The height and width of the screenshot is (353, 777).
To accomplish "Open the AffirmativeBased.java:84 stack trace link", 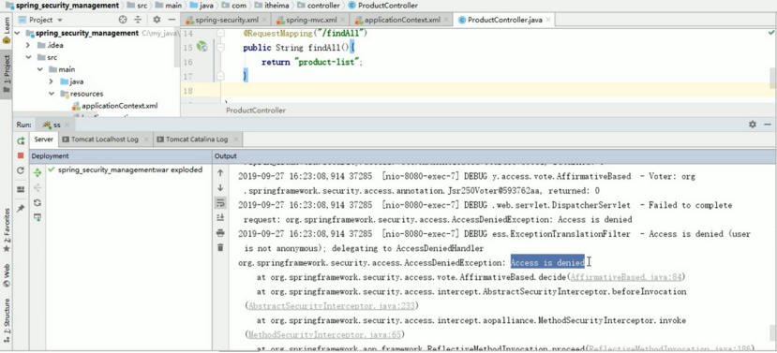I will point(626,277).
